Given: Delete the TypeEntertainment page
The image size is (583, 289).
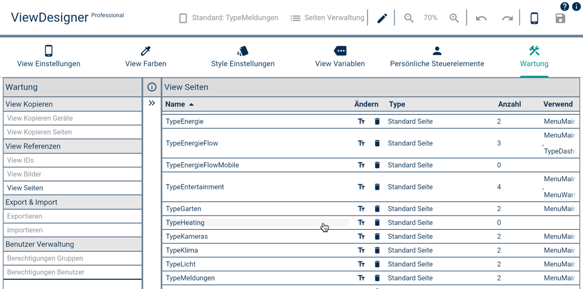Looking at the screenshot, I should point(377,187).
